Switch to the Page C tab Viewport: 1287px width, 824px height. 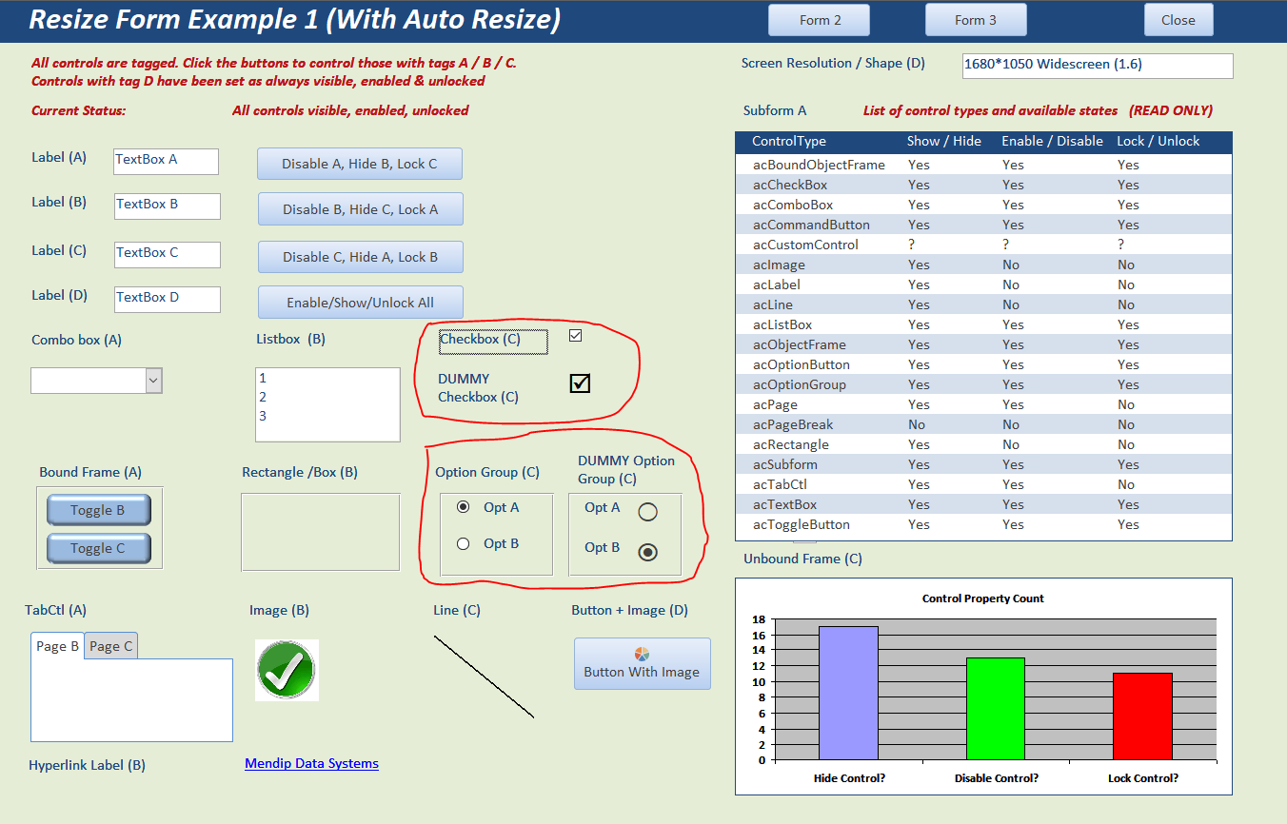(111, 646)
